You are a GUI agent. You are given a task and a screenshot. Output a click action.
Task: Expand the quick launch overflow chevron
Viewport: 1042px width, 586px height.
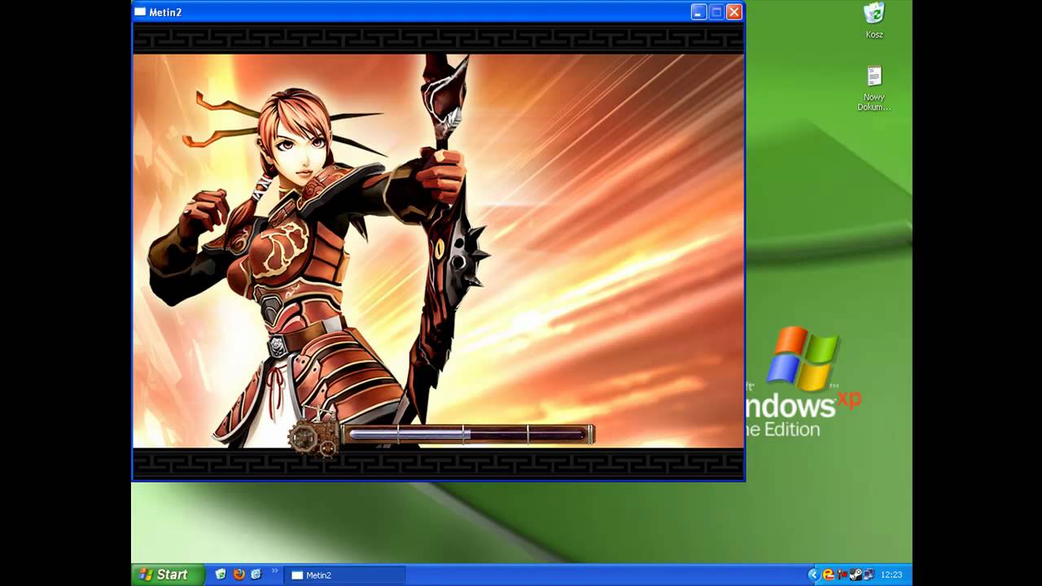(274, 571)
